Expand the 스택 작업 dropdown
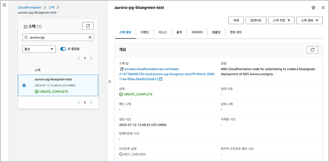 tap(281, 20)
